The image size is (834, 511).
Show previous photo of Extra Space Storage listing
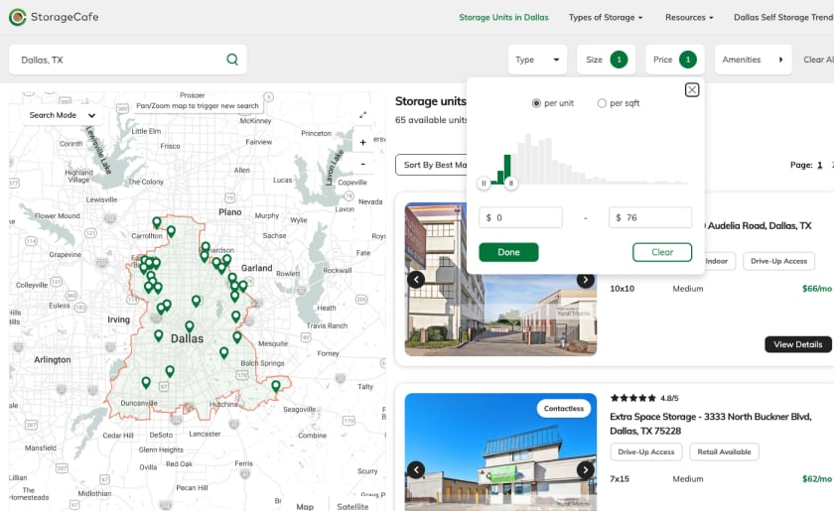click(x=416, y=469)
